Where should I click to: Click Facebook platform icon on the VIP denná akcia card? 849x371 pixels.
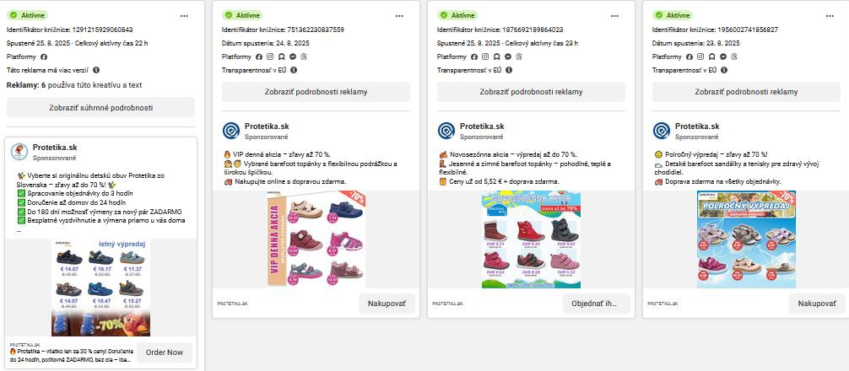(258, 56)
